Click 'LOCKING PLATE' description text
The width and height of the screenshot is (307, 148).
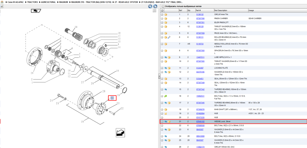click(221, 68)
